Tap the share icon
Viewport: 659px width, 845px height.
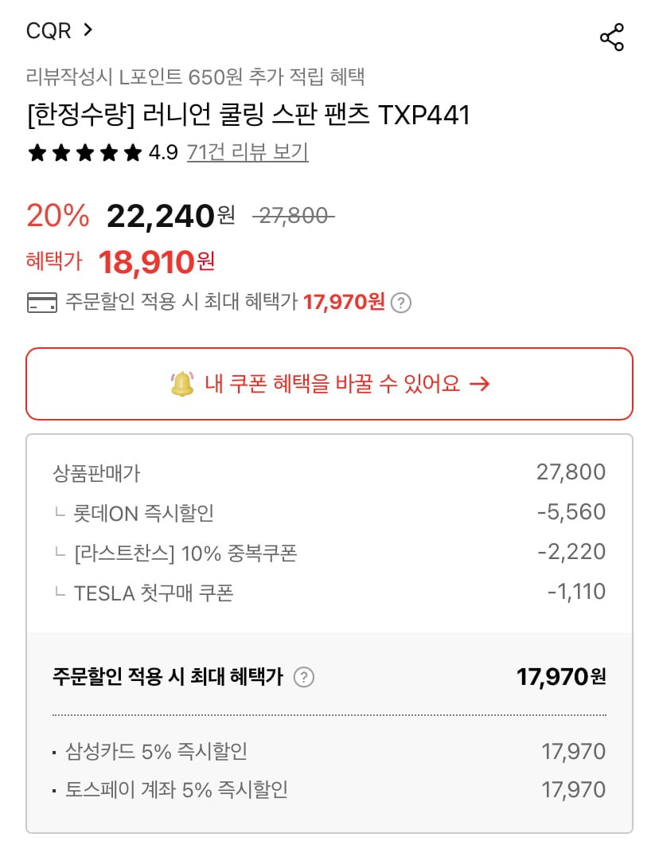tap(611, 37)
